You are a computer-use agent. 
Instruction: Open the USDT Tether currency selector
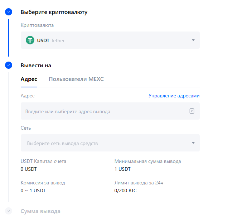tap(110, 40)
